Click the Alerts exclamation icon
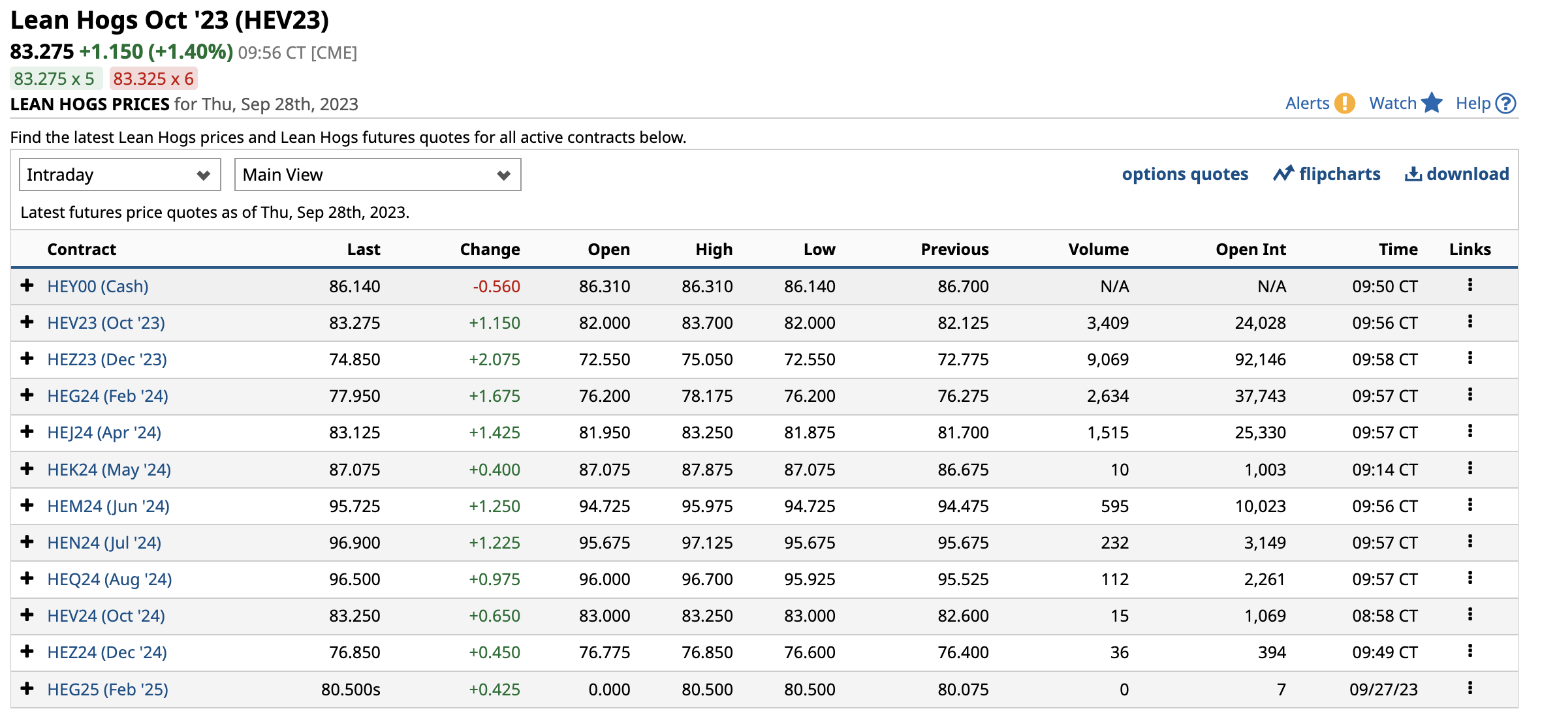1542x728 pixels. coord(1344,103)
